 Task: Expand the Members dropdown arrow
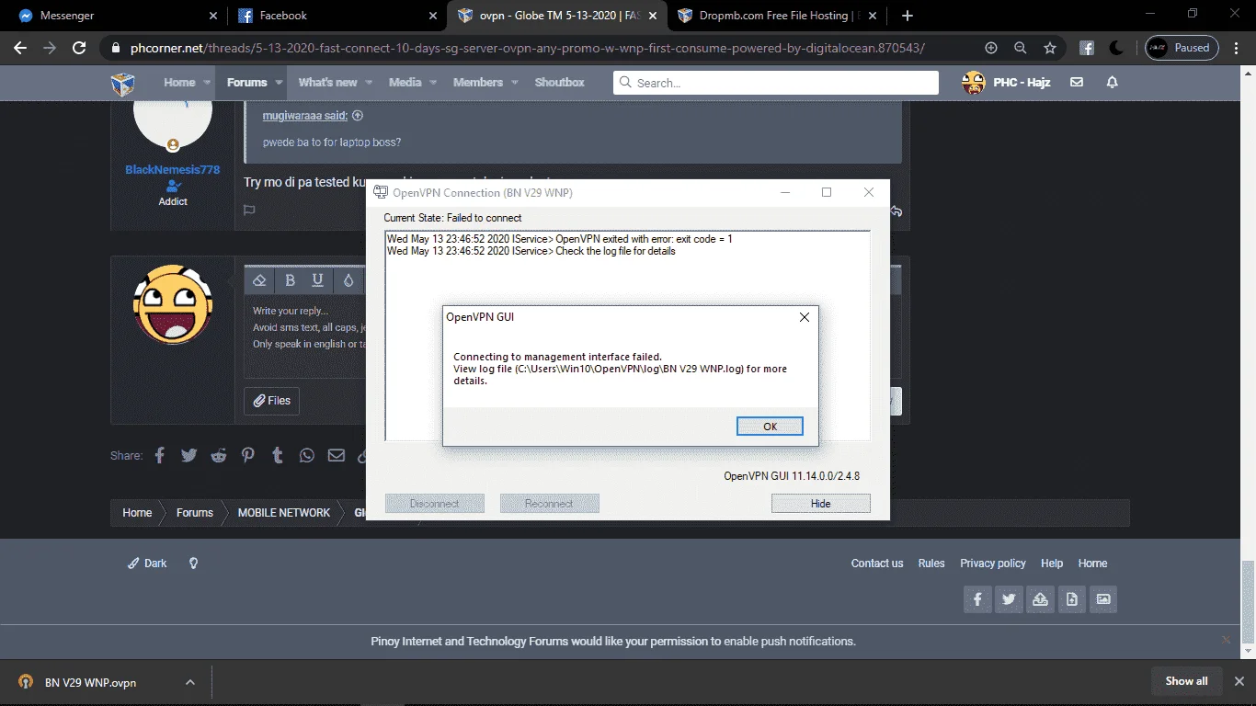(x=514, y=83)
